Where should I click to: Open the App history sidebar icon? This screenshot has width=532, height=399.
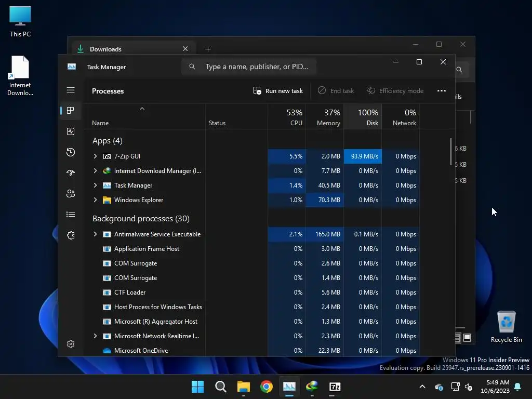coord(71,152)
